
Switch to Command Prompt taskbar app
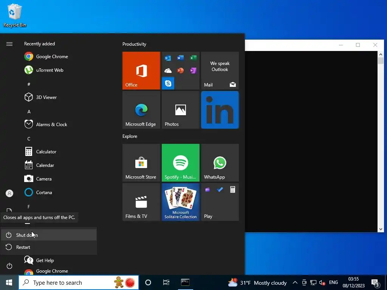point(185,282)
